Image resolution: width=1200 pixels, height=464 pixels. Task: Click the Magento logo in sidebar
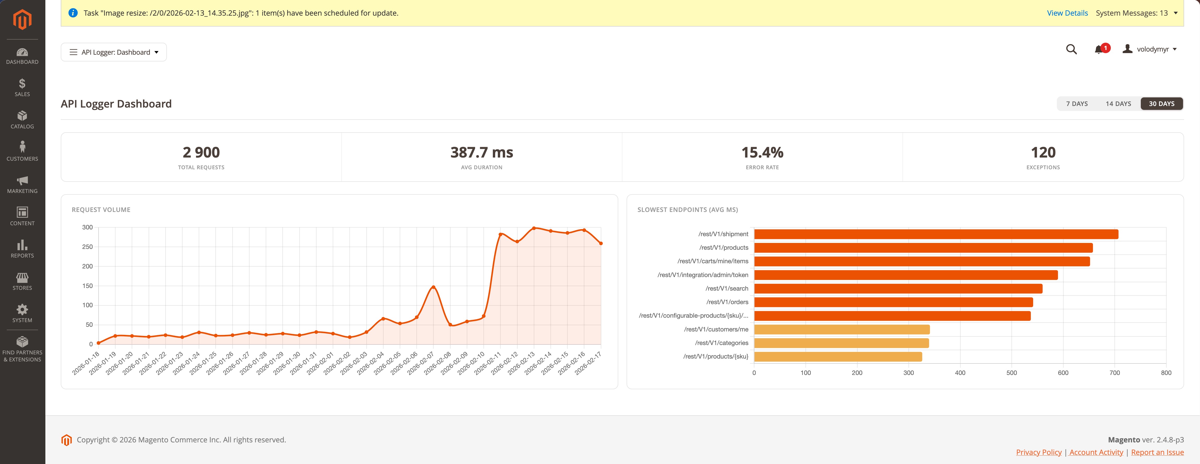tap(22, 20)
